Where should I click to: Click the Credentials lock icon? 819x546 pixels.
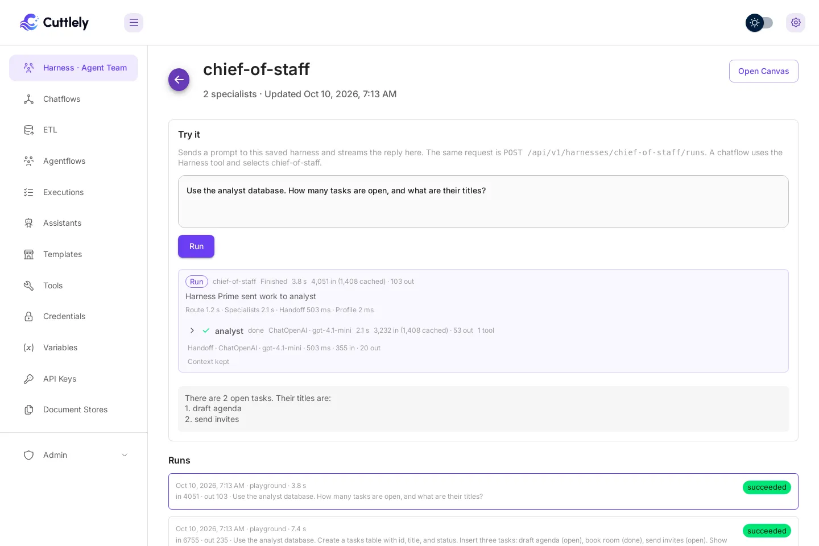(x=28, y=316)
